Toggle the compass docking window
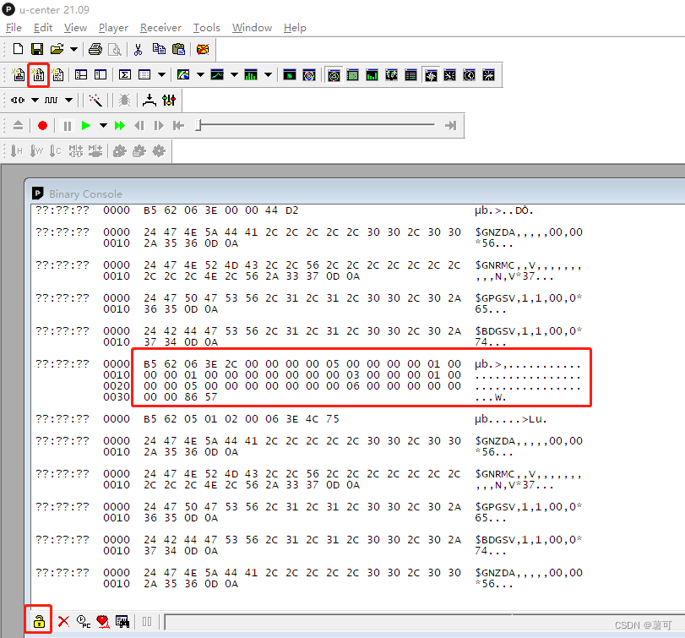The image size is (685, 638). [431, 75]
